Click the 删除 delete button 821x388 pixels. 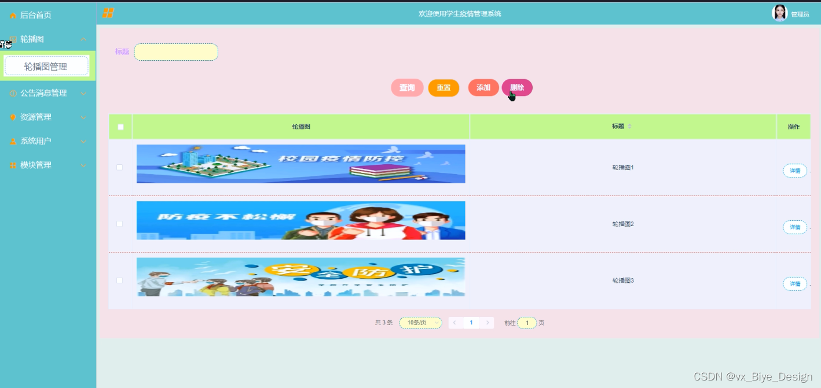pyautogui.click(x=517, y=87)
